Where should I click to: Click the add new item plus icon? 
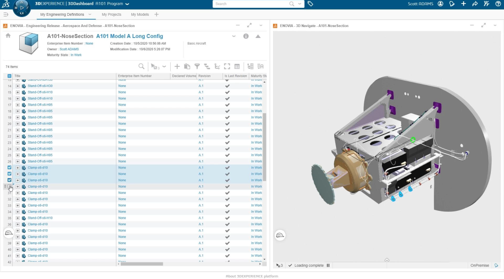pyautogui.click(x=177, y=66)
